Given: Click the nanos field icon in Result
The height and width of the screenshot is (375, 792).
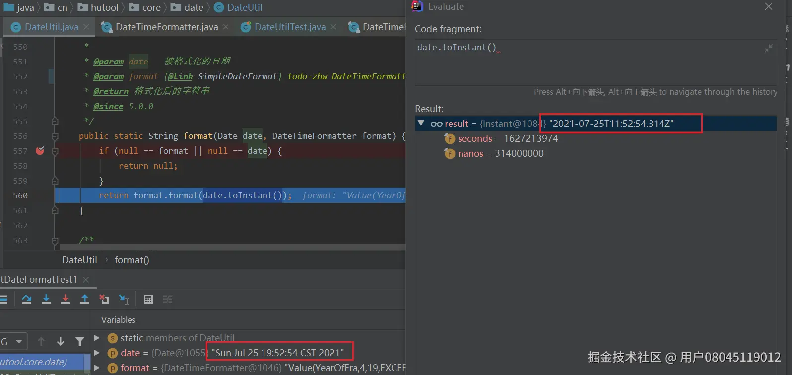Looking at the screenshot, I should coord(450,154).
